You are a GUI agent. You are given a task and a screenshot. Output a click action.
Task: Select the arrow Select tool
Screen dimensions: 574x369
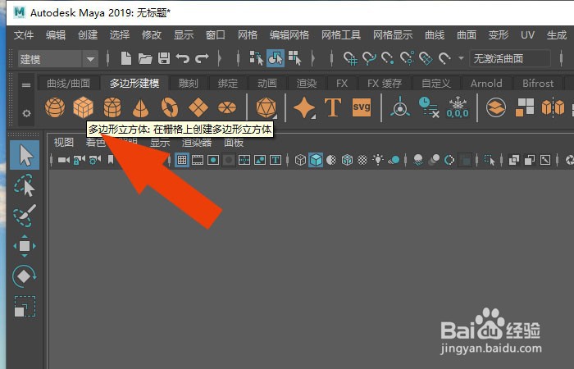click(x=25, y=155)
